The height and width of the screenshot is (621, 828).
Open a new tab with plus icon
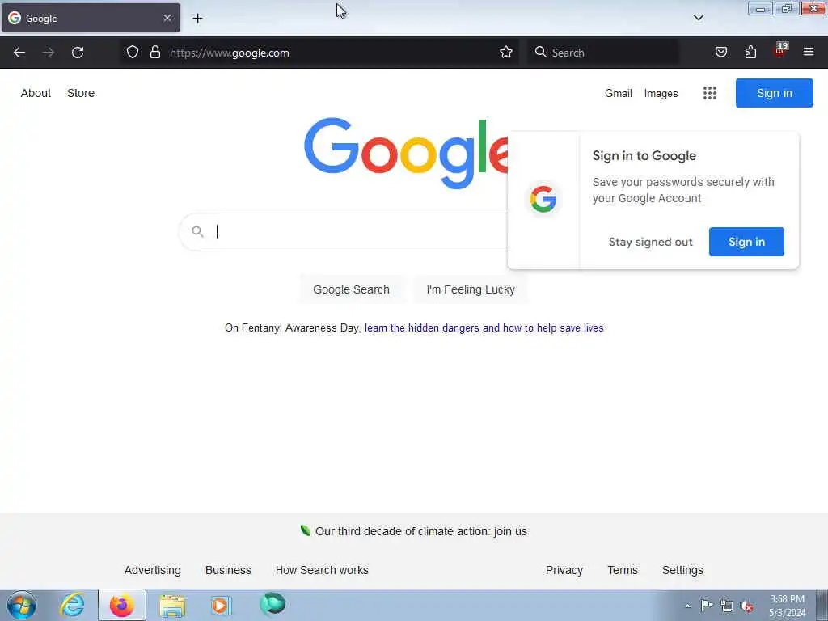click(197, 19)
